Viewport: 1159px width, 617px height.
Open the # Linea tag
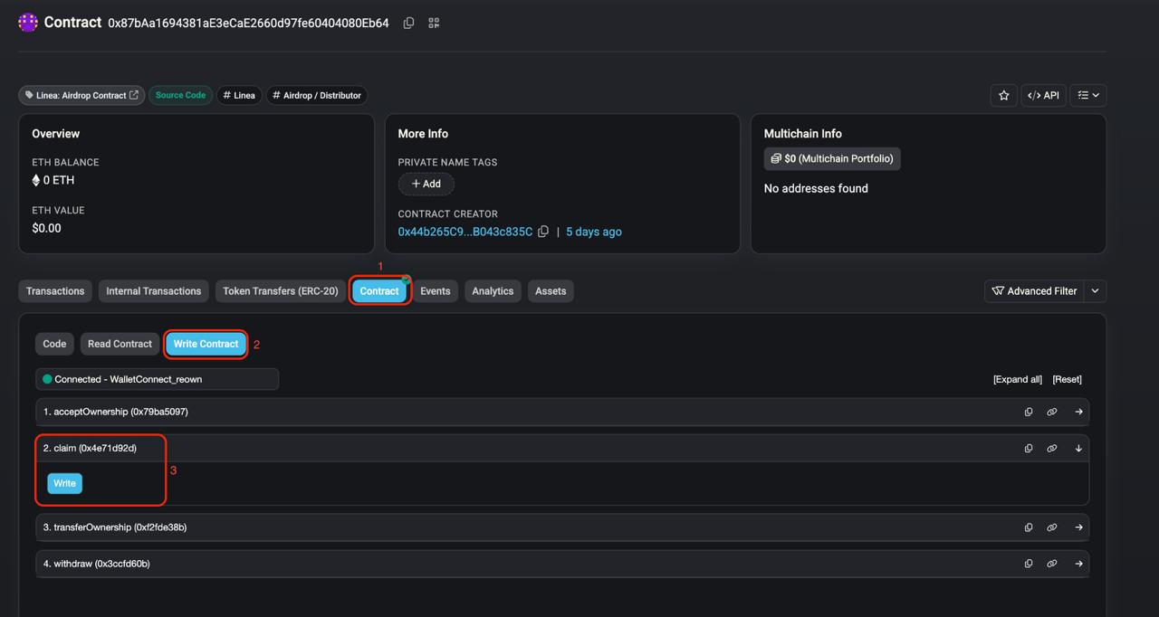pos(239,95)
